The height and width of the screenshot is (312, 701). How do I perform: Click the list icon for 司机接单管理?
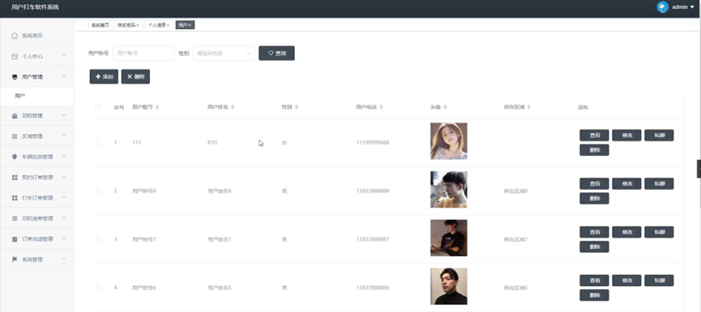15,218
